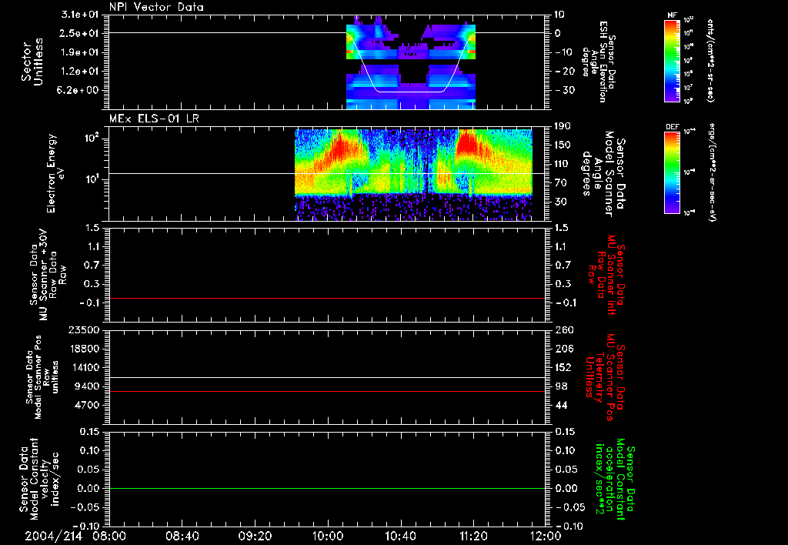The width and height of the screenshot is (788, 545).
Task: Click the green Model Constant acceleration title
Action: pos(614,480)
